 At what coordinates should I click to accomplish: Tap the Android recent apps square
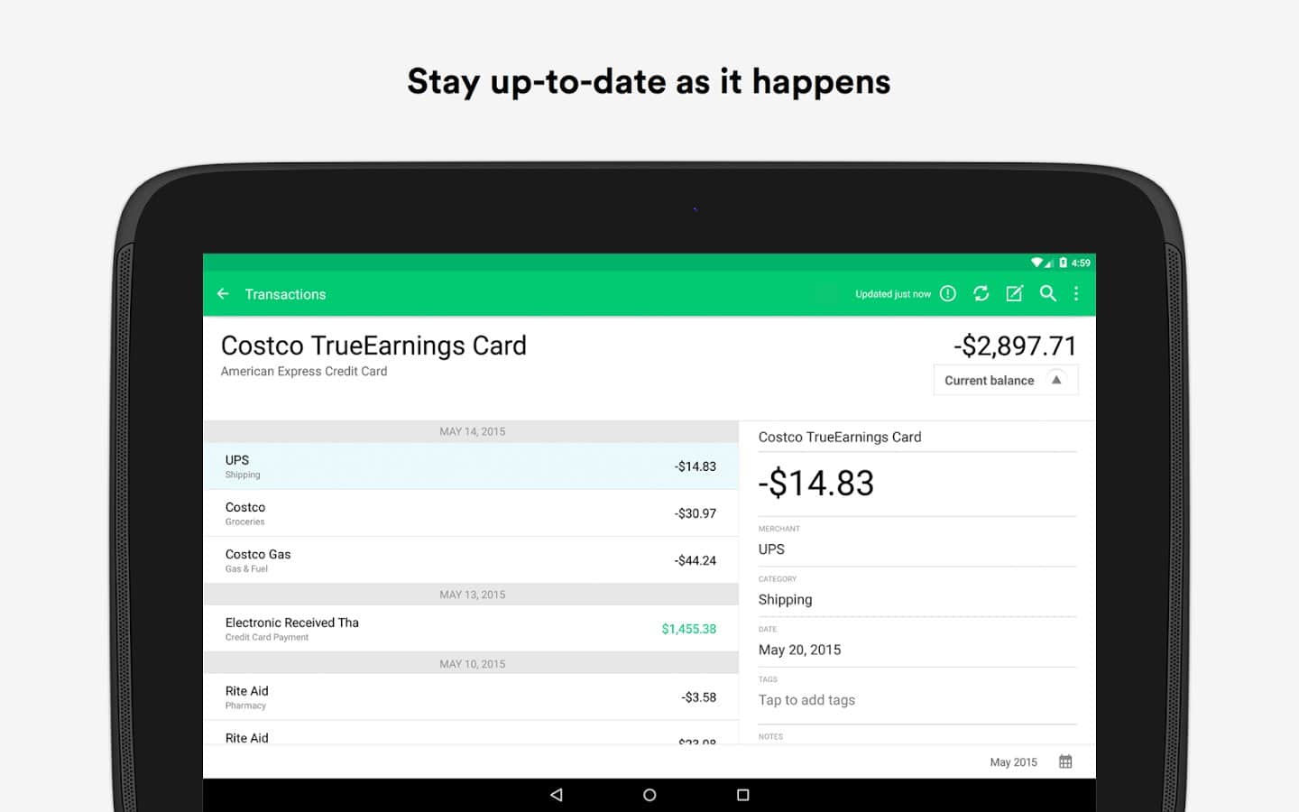pyautogui.click(x=742, y=795)
